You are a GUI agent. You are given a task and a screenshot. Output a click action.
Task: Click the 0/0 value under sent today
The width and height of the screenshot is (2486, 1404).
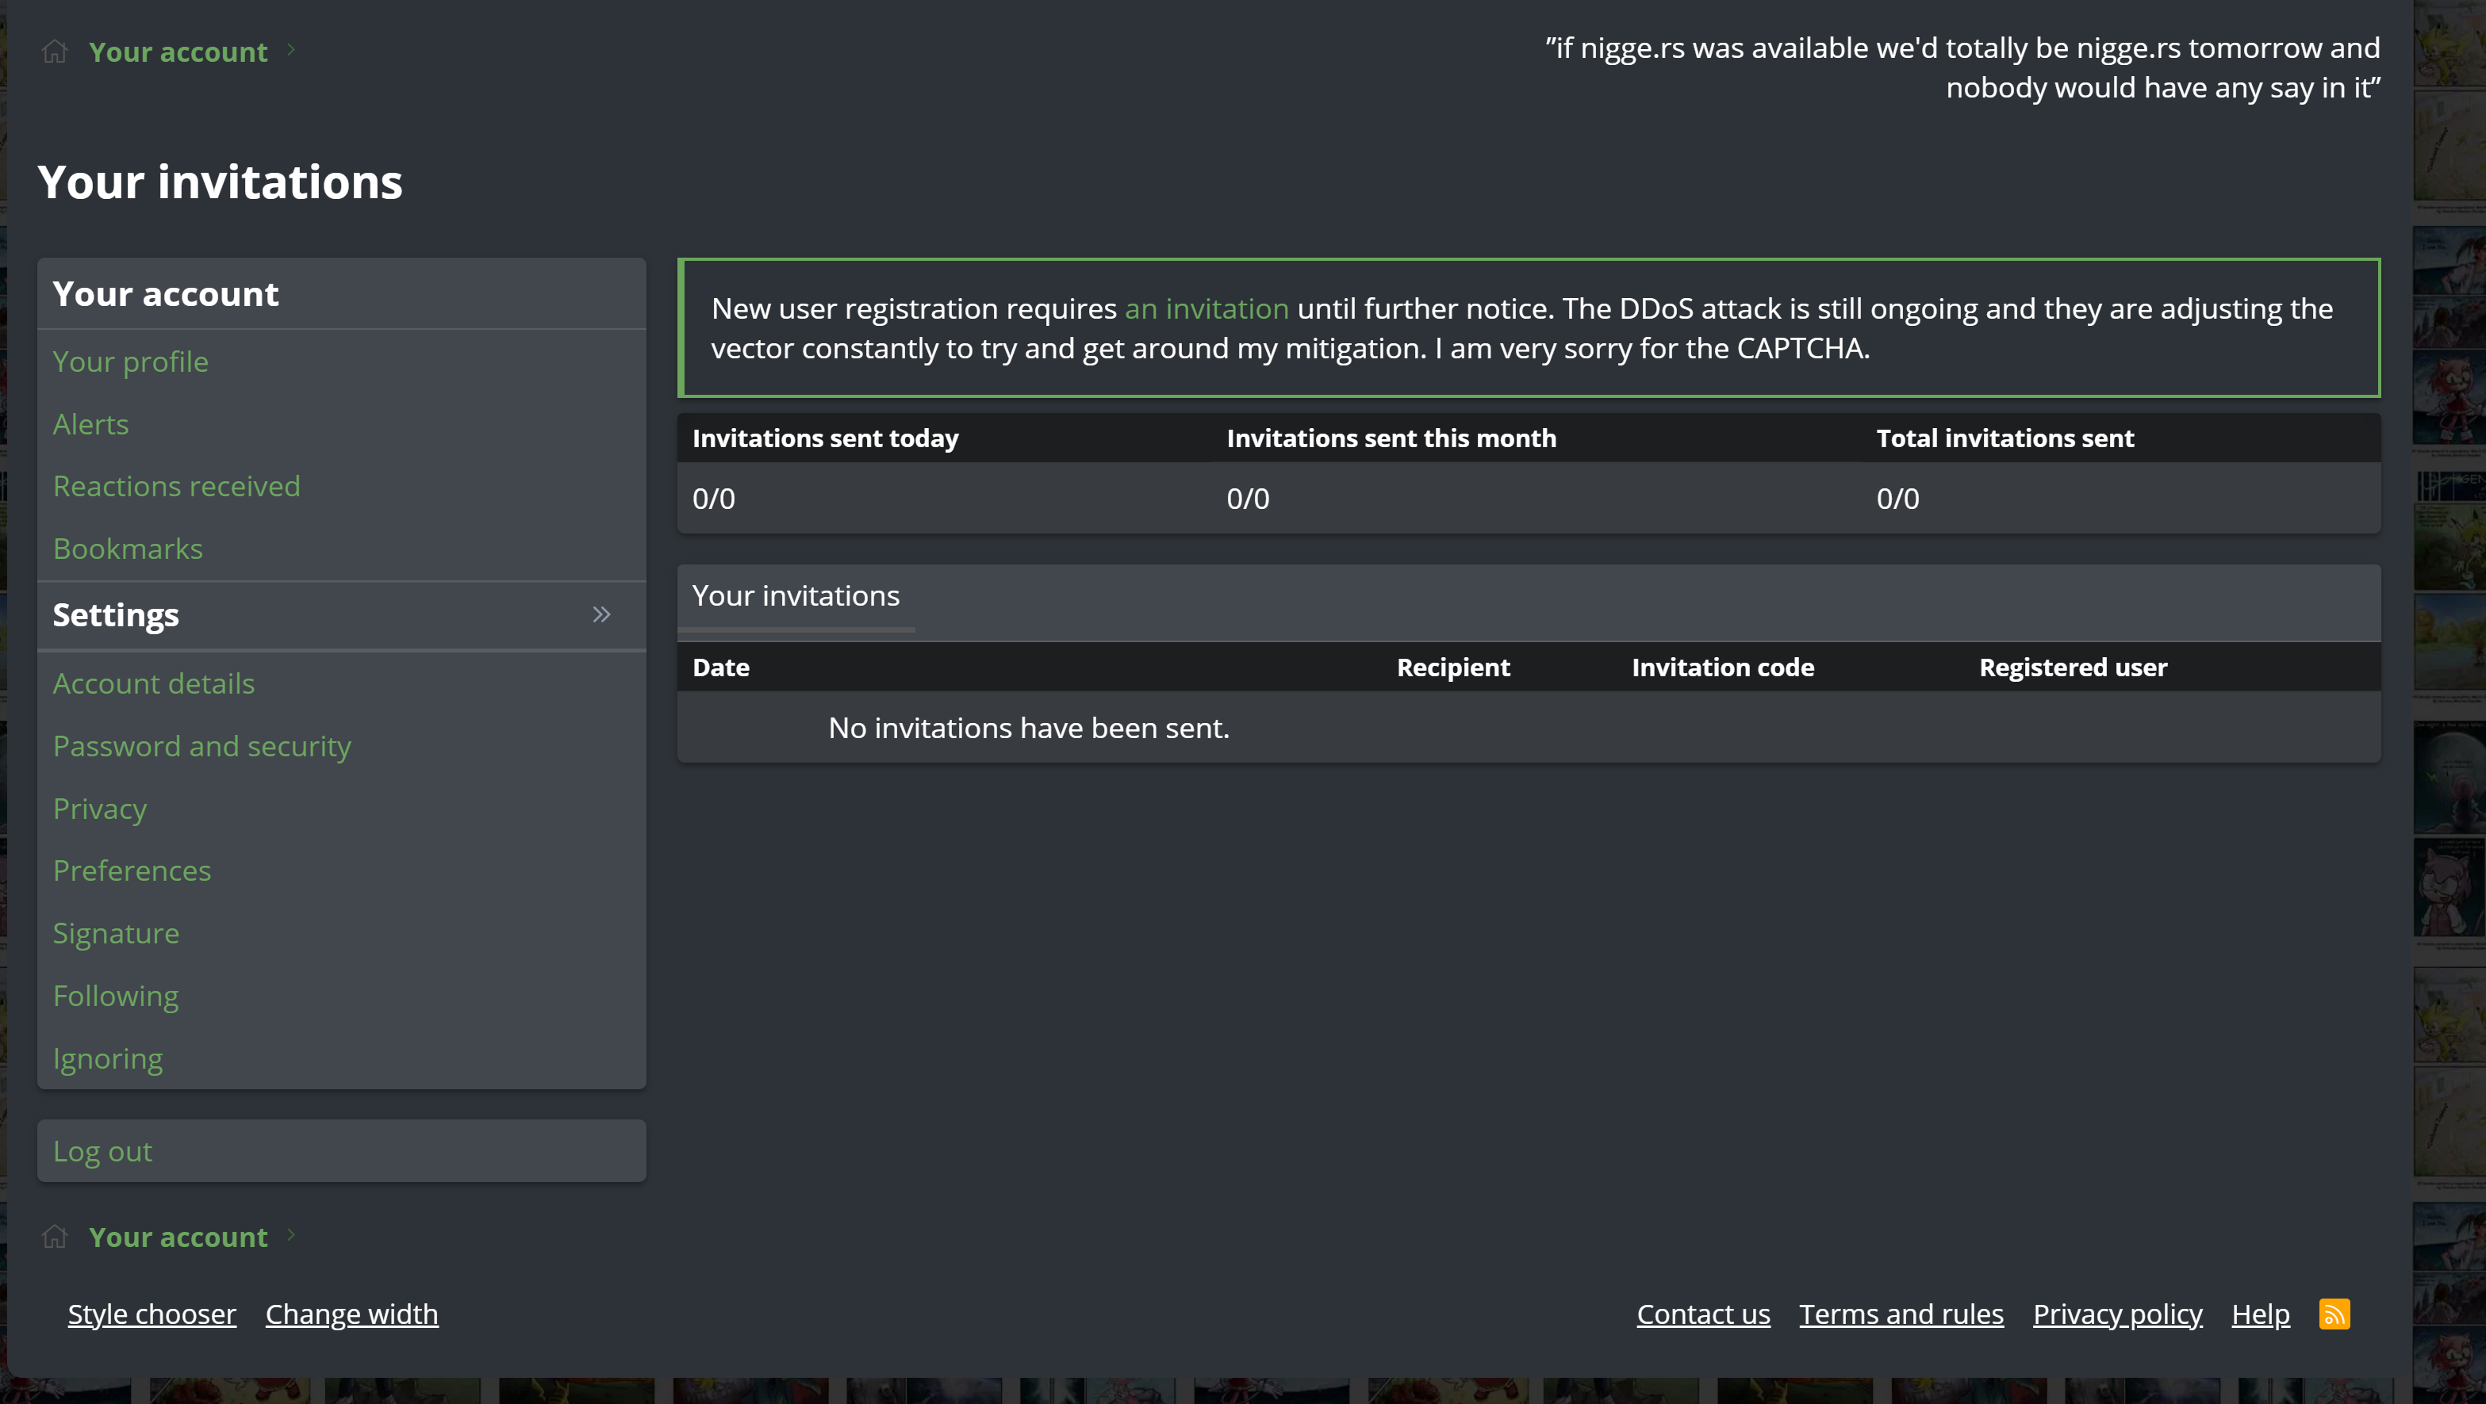pyautogui.click(x=714, y=499)
